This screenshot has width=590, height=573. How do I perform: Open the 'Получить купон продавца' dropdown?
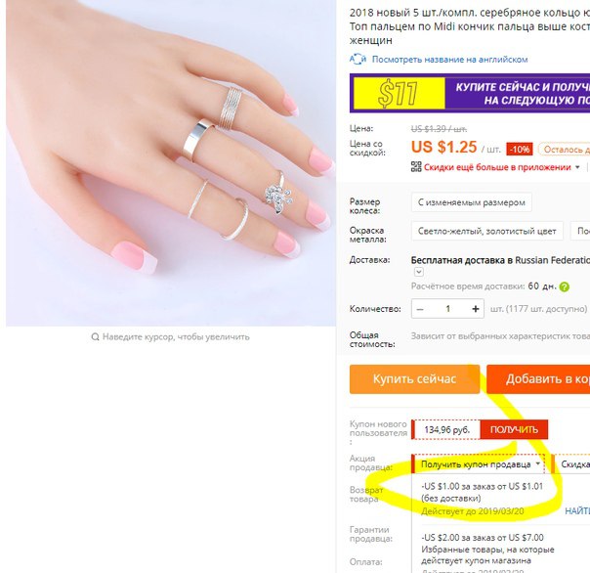(x=479, y=464)
